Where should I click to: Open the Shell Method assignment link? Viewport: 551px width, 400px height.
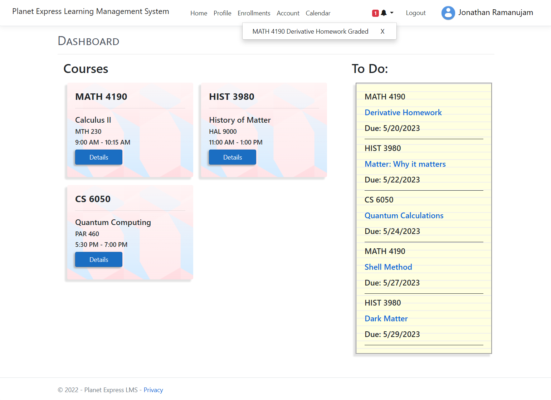coord(388,267)
